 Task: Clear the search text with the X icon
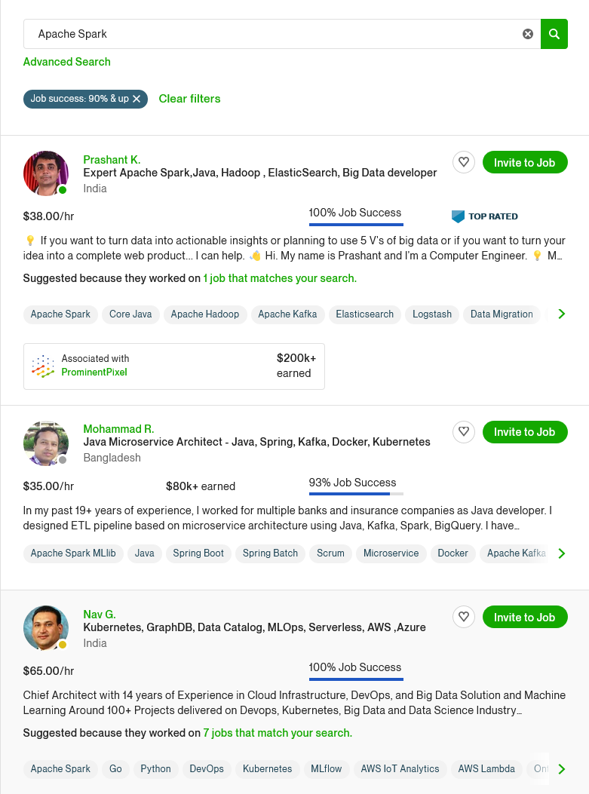coord(527,34)
